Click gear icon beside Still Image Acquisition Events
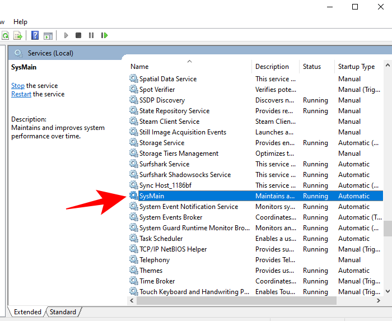 (134, 132)
